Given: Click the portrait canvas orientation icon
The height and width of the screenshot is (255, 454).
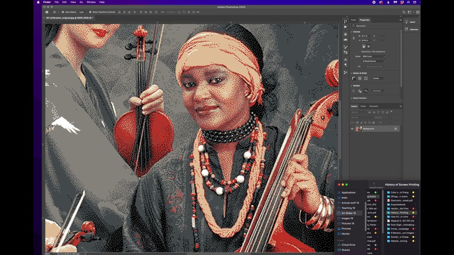Looking at the screenshot, I should [364, 46].
